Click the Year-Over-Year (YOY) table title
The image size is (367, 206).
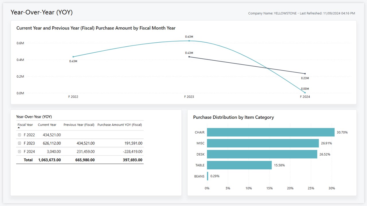click(x=34, y=117)
